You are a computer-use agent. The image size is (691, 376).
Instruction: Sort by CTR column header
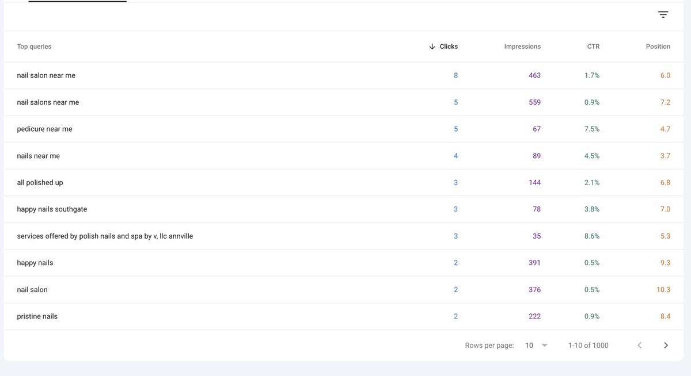[593, 47]
